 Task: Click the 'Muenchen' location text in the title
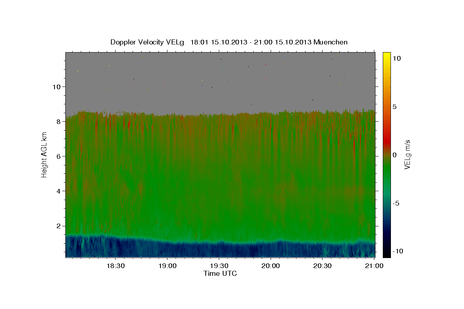[x=331, y=42]
